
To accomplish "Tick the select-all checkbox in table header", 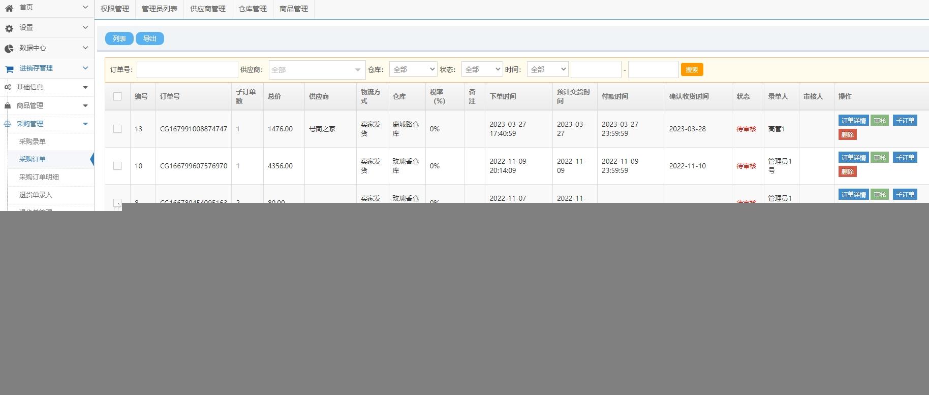I will 117,96.
